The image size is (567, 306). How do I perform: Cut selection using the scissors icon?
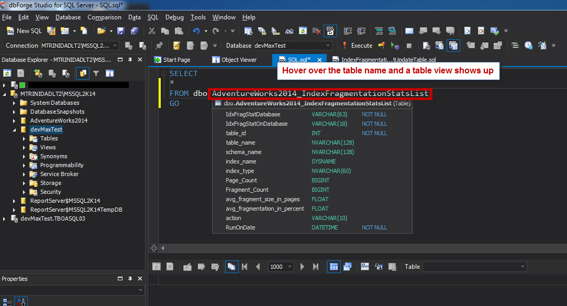152,31
